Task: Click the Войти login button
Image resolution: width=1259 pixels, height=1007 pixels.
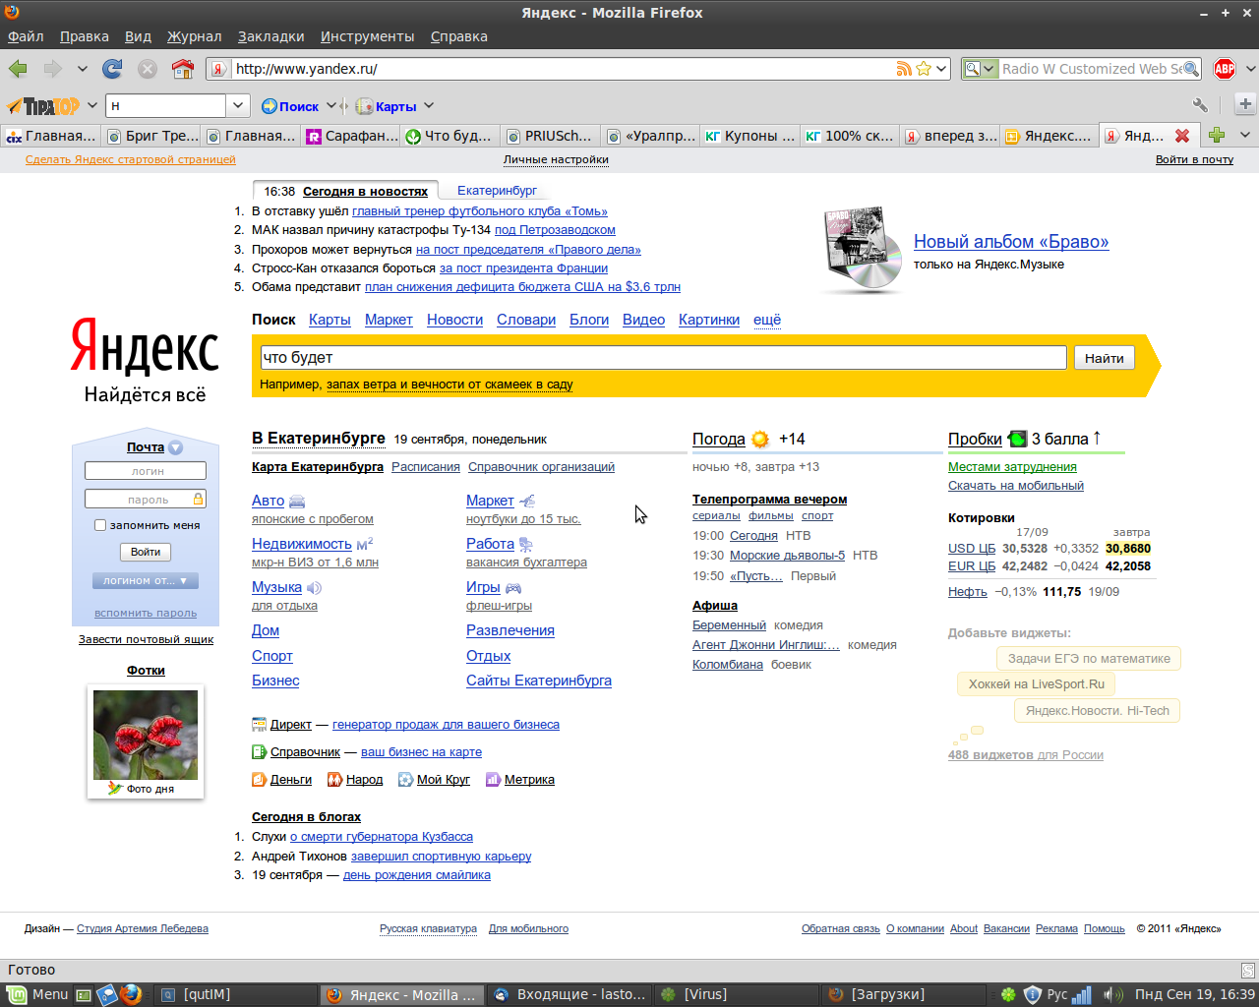Action: 146,552
